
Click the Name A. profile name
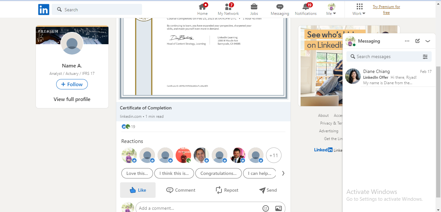[72, 66]
